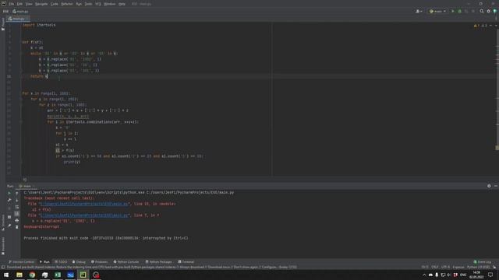Click the CRLF line separator widget
499x280 pixels.
click(435, 268)
